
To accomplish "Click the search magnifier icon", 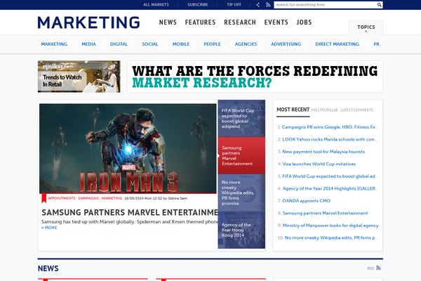I will tap(380, 5).
